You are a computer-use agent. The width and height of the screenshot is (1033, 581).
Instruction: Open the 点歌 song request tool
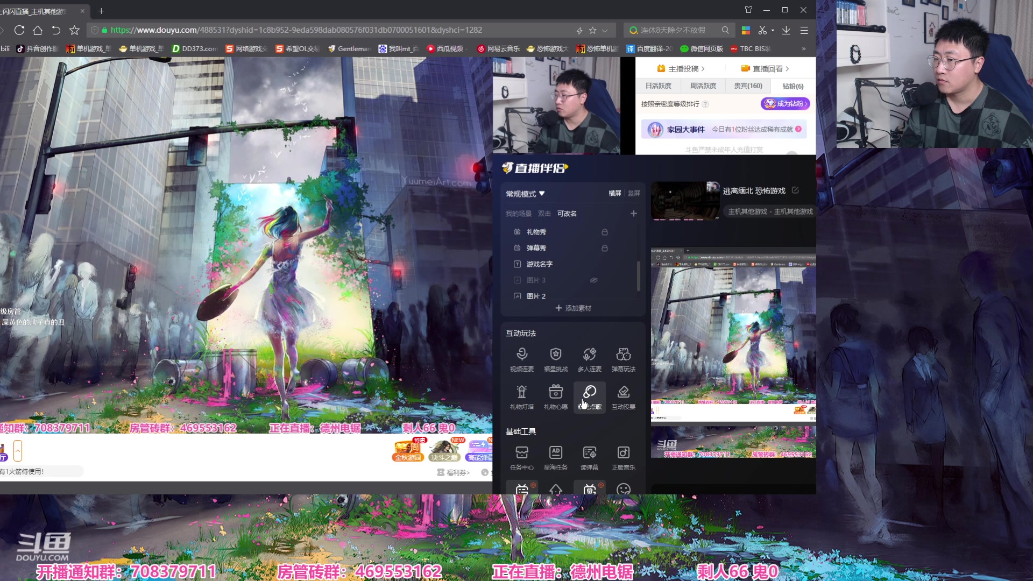point(589,397)
